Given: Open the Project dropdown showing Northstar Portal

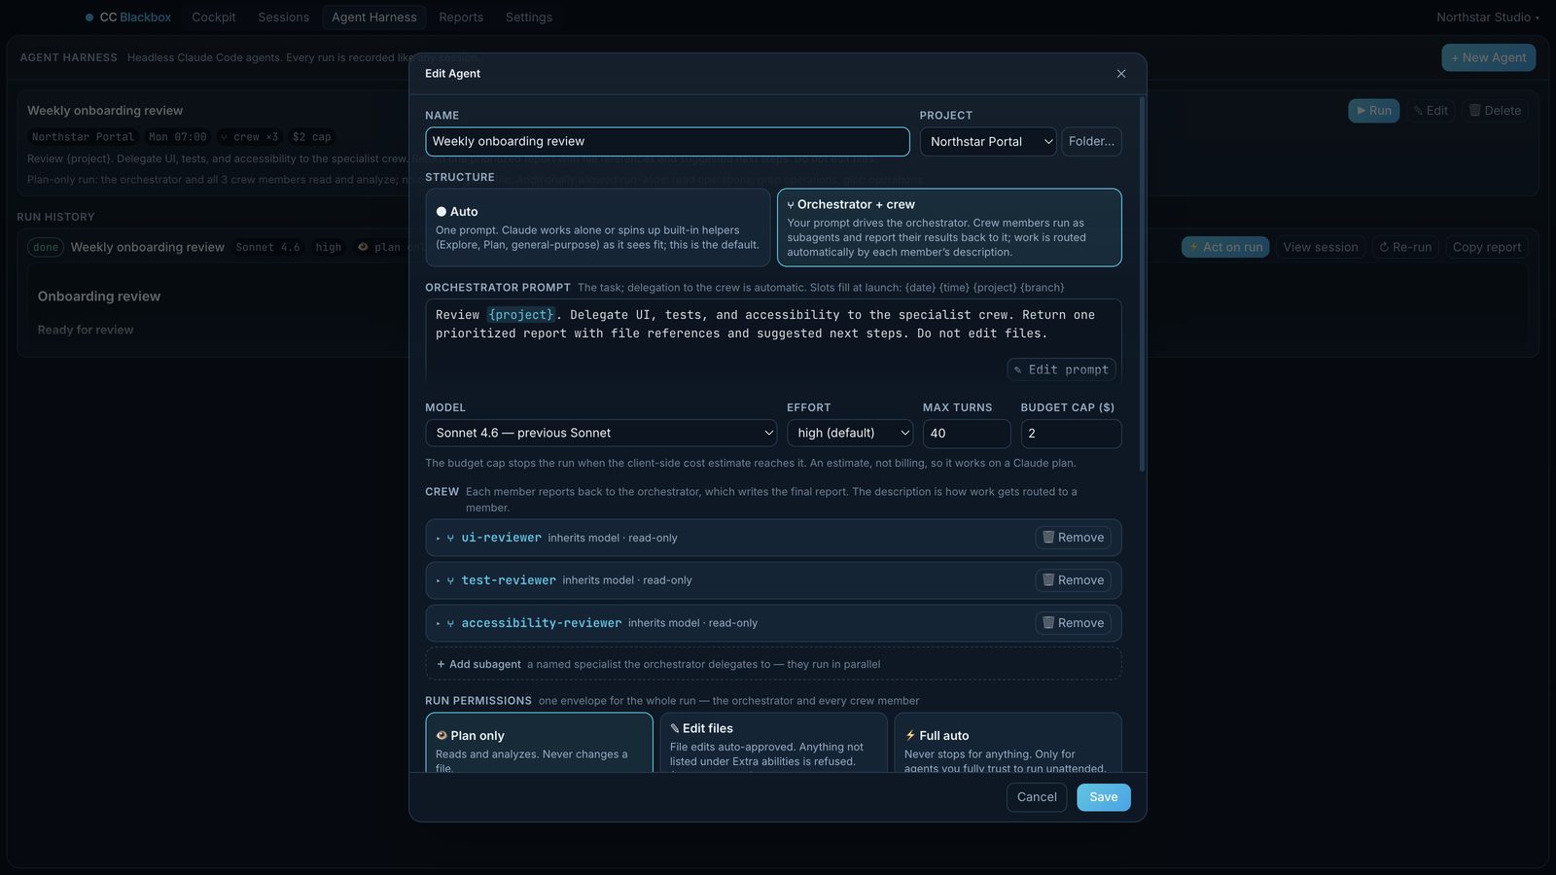Looking at the screenshot, I should [x=988, y=142].
